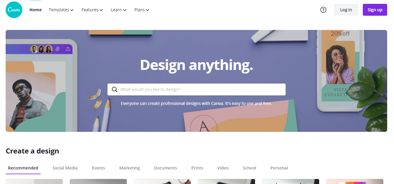Open the Plans dropdown menu
The image size is (394, 184).
coord(142,10)
